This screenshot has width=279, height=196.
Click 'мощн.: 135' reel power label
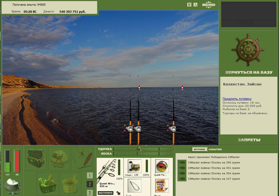coord(132,175)
